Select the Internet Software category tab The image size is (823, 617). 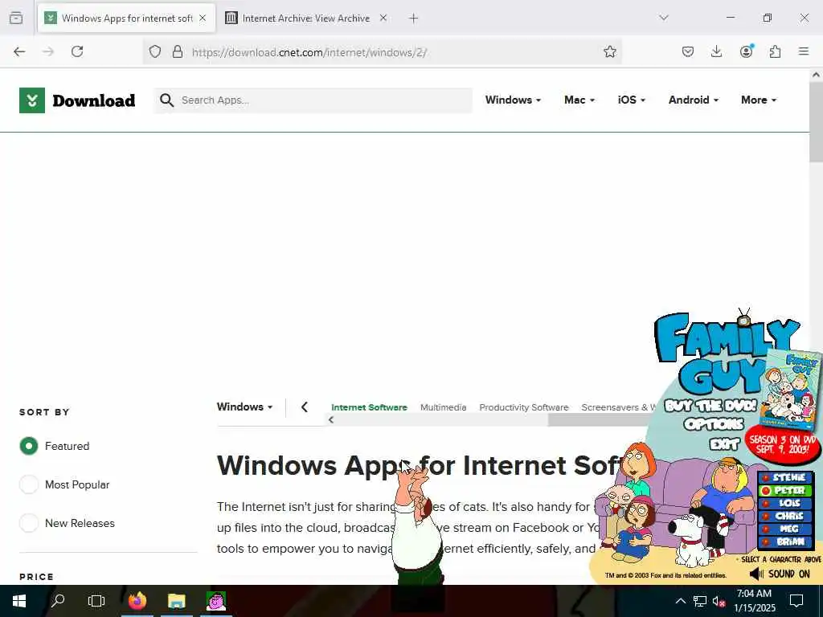coord(369,407)
